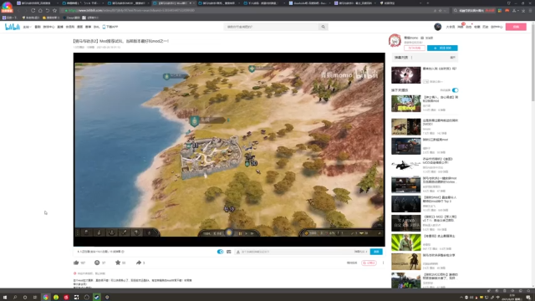Screen dimensions: 535x301
Task: Click the undo/restore tab arrow icon
Action: [48, 11]
